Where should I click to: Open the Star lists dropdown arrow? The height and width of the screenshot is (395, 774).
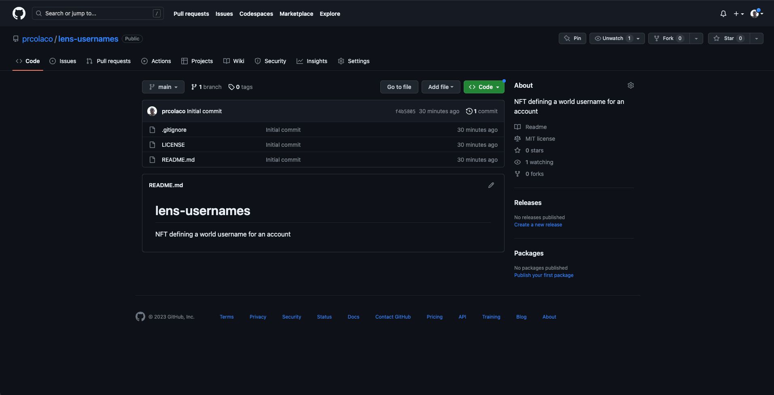(x=756, y=38)
